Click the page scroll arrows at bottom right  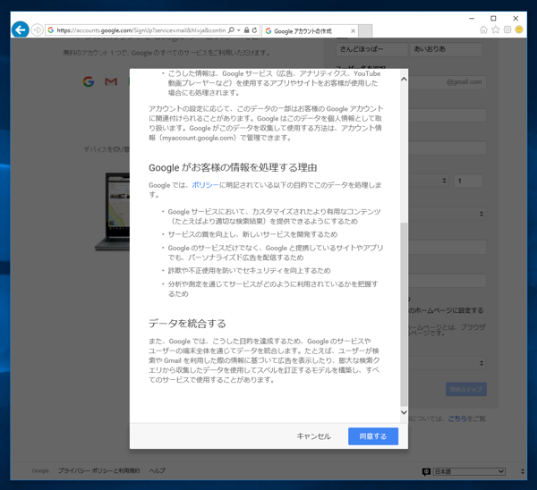(x=523, y=471)
